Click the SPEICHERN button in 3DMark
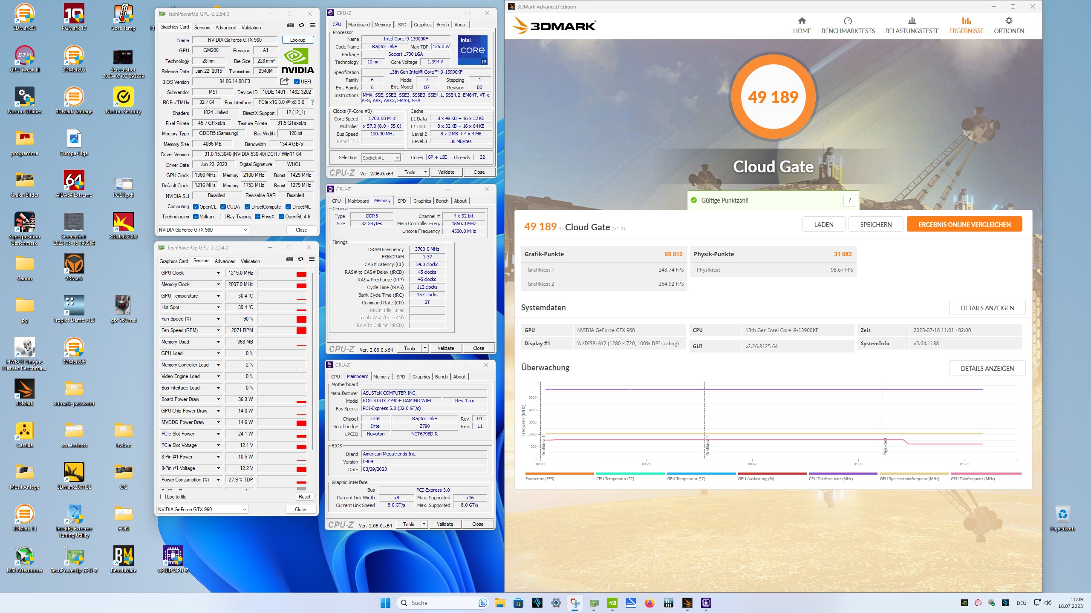The width and height of the screenshot is (1091, 613). coord(875,224)
